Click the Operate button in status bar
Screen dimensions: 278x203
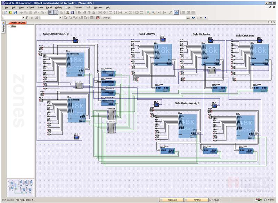[171, 200]
